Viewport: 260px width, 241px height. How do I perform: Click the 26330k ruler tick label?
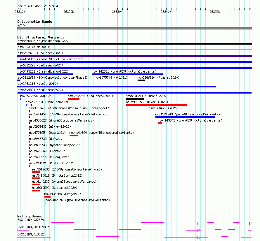click(117, 12)
